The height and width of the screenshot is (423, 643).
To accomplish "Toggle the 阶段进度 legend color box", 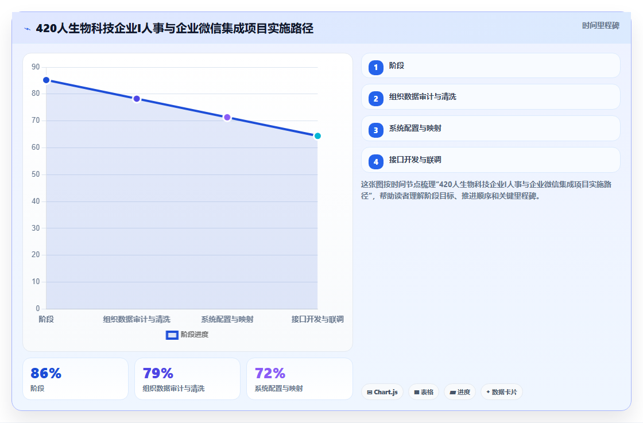I will 172,335.
